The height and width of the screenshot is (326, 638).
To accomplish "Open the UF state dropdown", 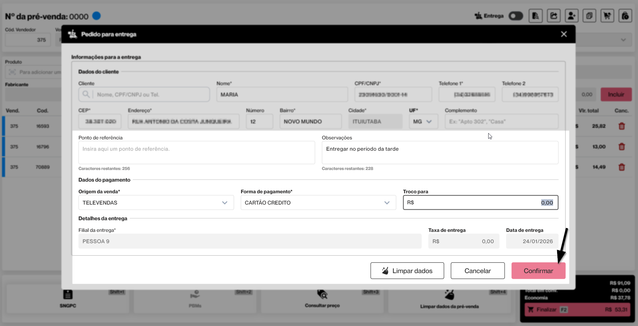I will coord(423,122).
